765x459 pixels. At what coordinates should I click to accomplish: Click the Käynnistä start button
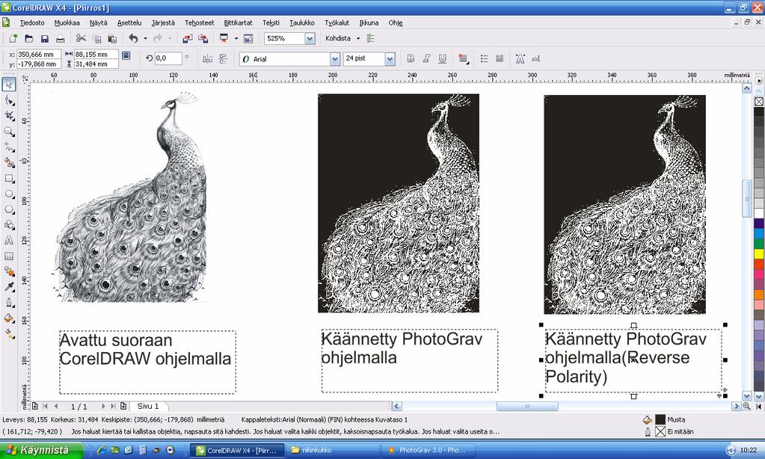click(x=42, y=450)
